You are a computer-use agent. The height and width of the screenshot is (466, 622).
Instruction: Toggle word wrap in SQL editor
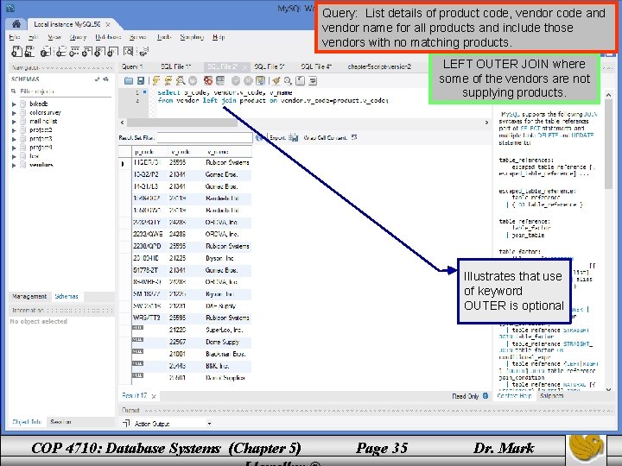[313, 81]
